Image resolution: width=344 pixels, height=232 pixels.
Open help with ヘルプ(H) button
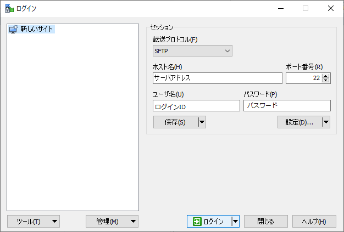click(x=314, y=221)
